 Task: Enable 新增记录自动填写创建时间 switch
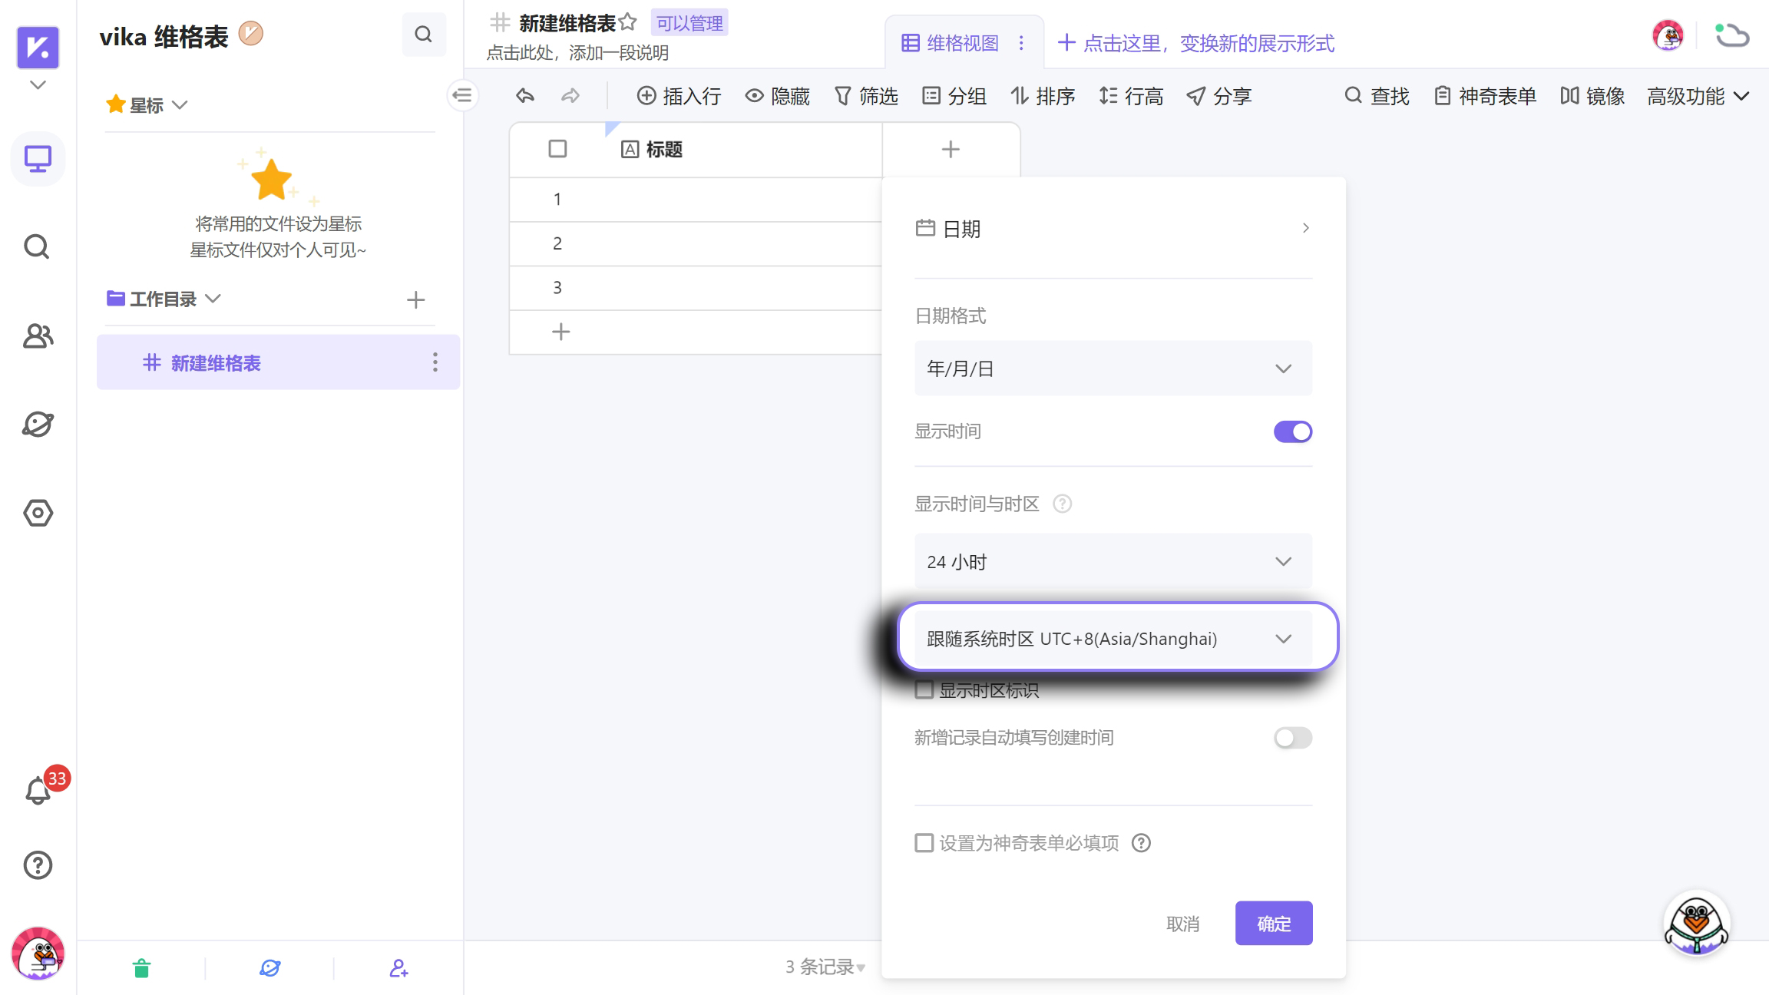(1292, 738)
